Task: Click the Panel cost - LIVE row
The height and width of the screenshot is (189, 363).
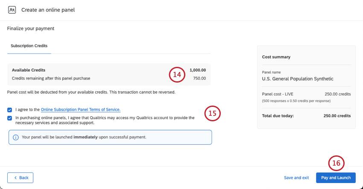Action: 306,94
